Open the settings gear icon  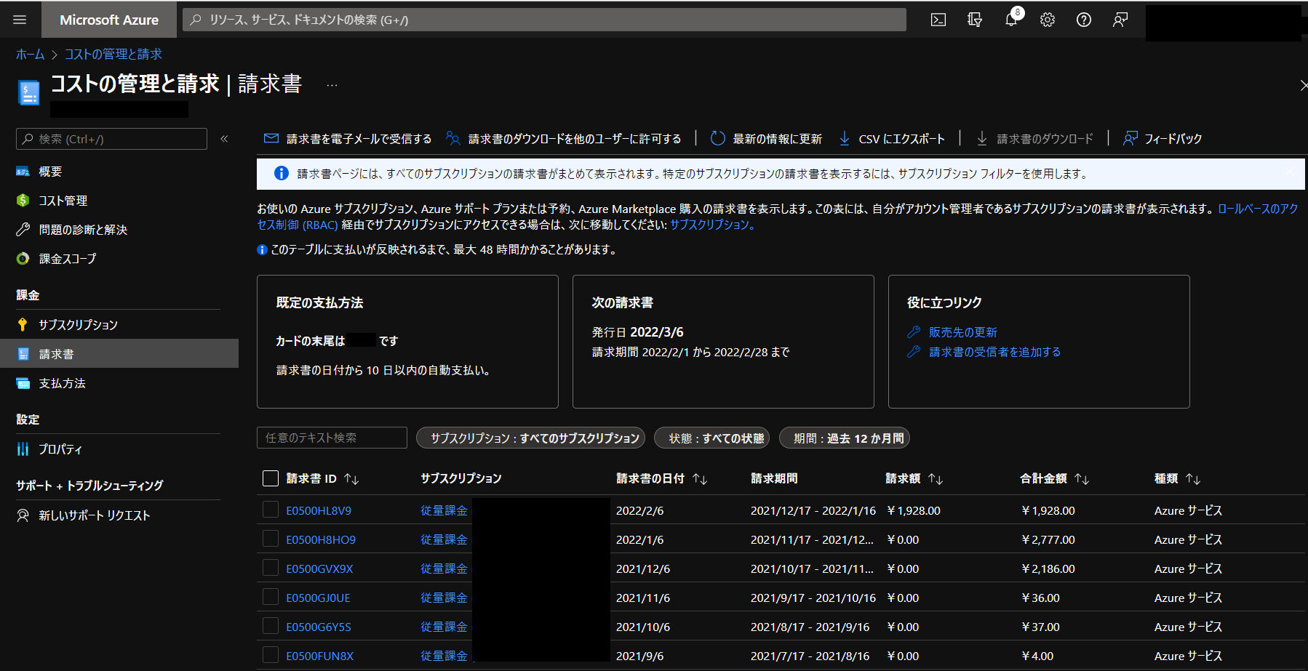1048,20
